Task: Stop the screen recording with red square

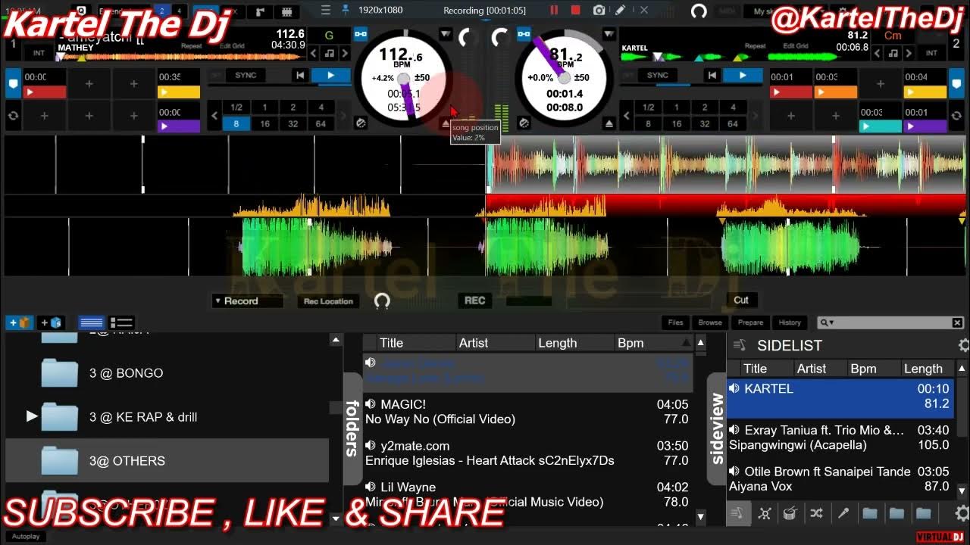Action: click(x=576, y=10)
